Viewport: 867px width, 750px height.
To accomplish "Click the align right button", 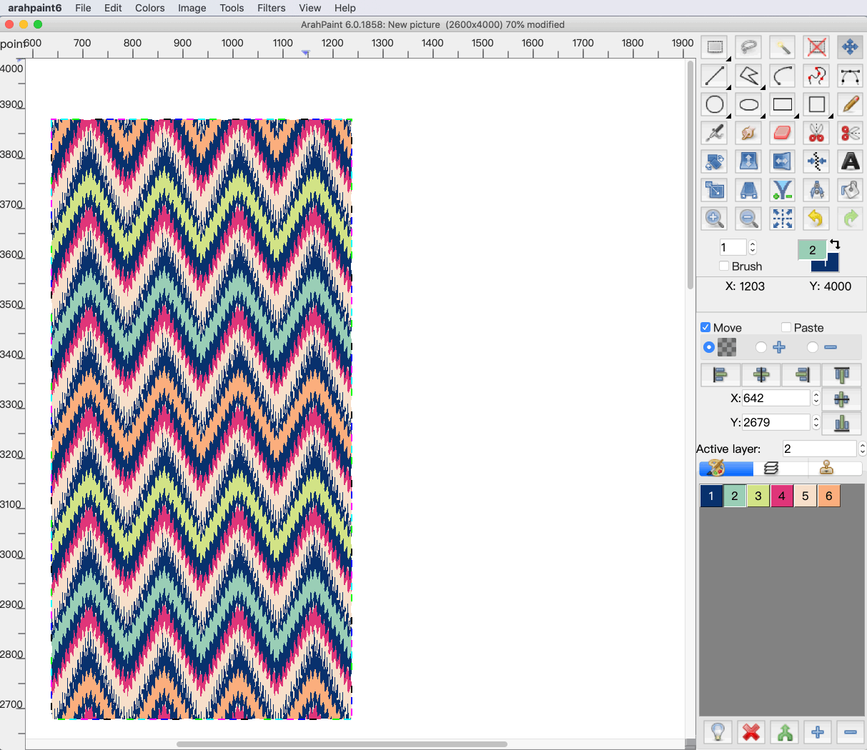I will 801,374.
